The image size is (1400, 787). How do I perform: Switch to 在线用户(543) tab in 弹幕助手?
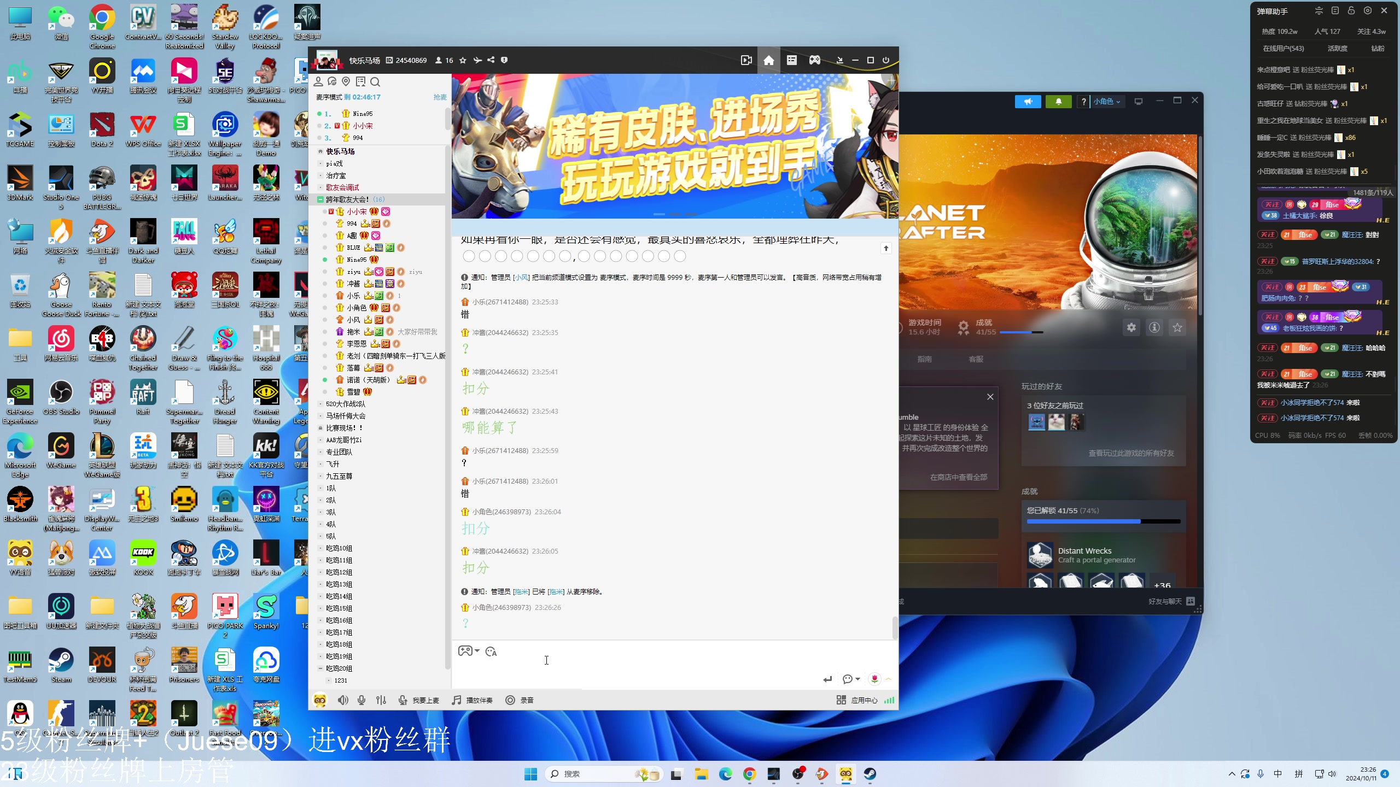(1283, 49)
